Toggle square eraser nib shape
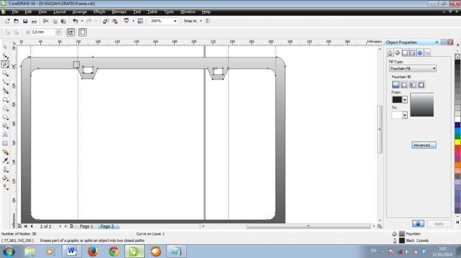This screenshot has width=461, height=258. point(83,32)
